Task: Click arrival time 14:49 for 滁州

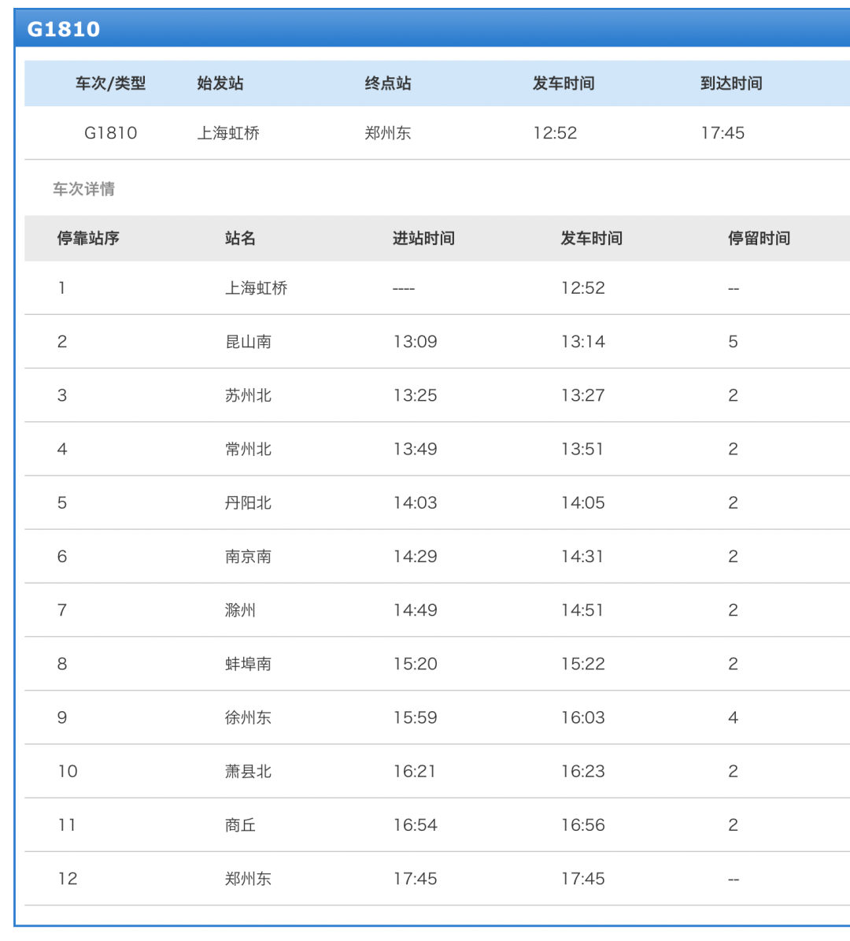Action: [415, 610]
